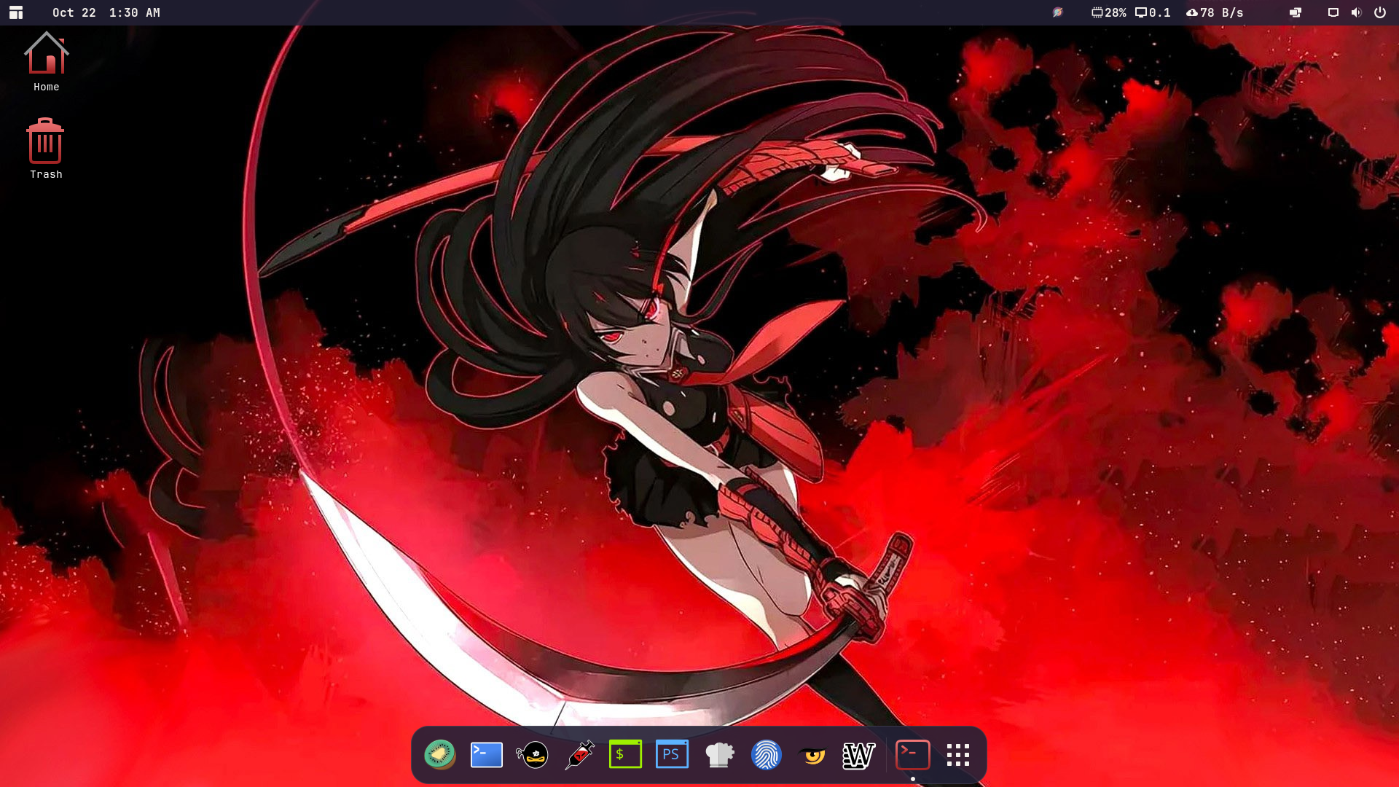This screenshot has width=1399, height=787.
Task: Open the power menu icon in top bar
Action: 1380,12
